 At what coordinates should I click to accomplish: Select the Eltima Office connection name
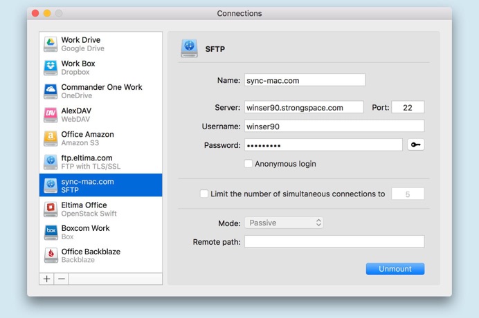tap(84, 205)
